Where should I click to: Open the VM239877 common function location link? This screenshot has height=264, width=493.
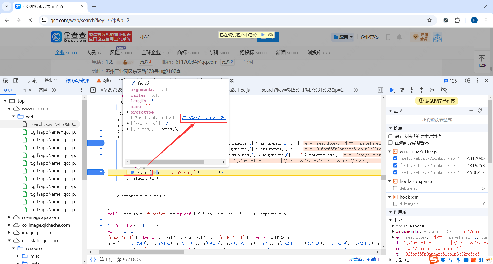(x=204, y=118)
